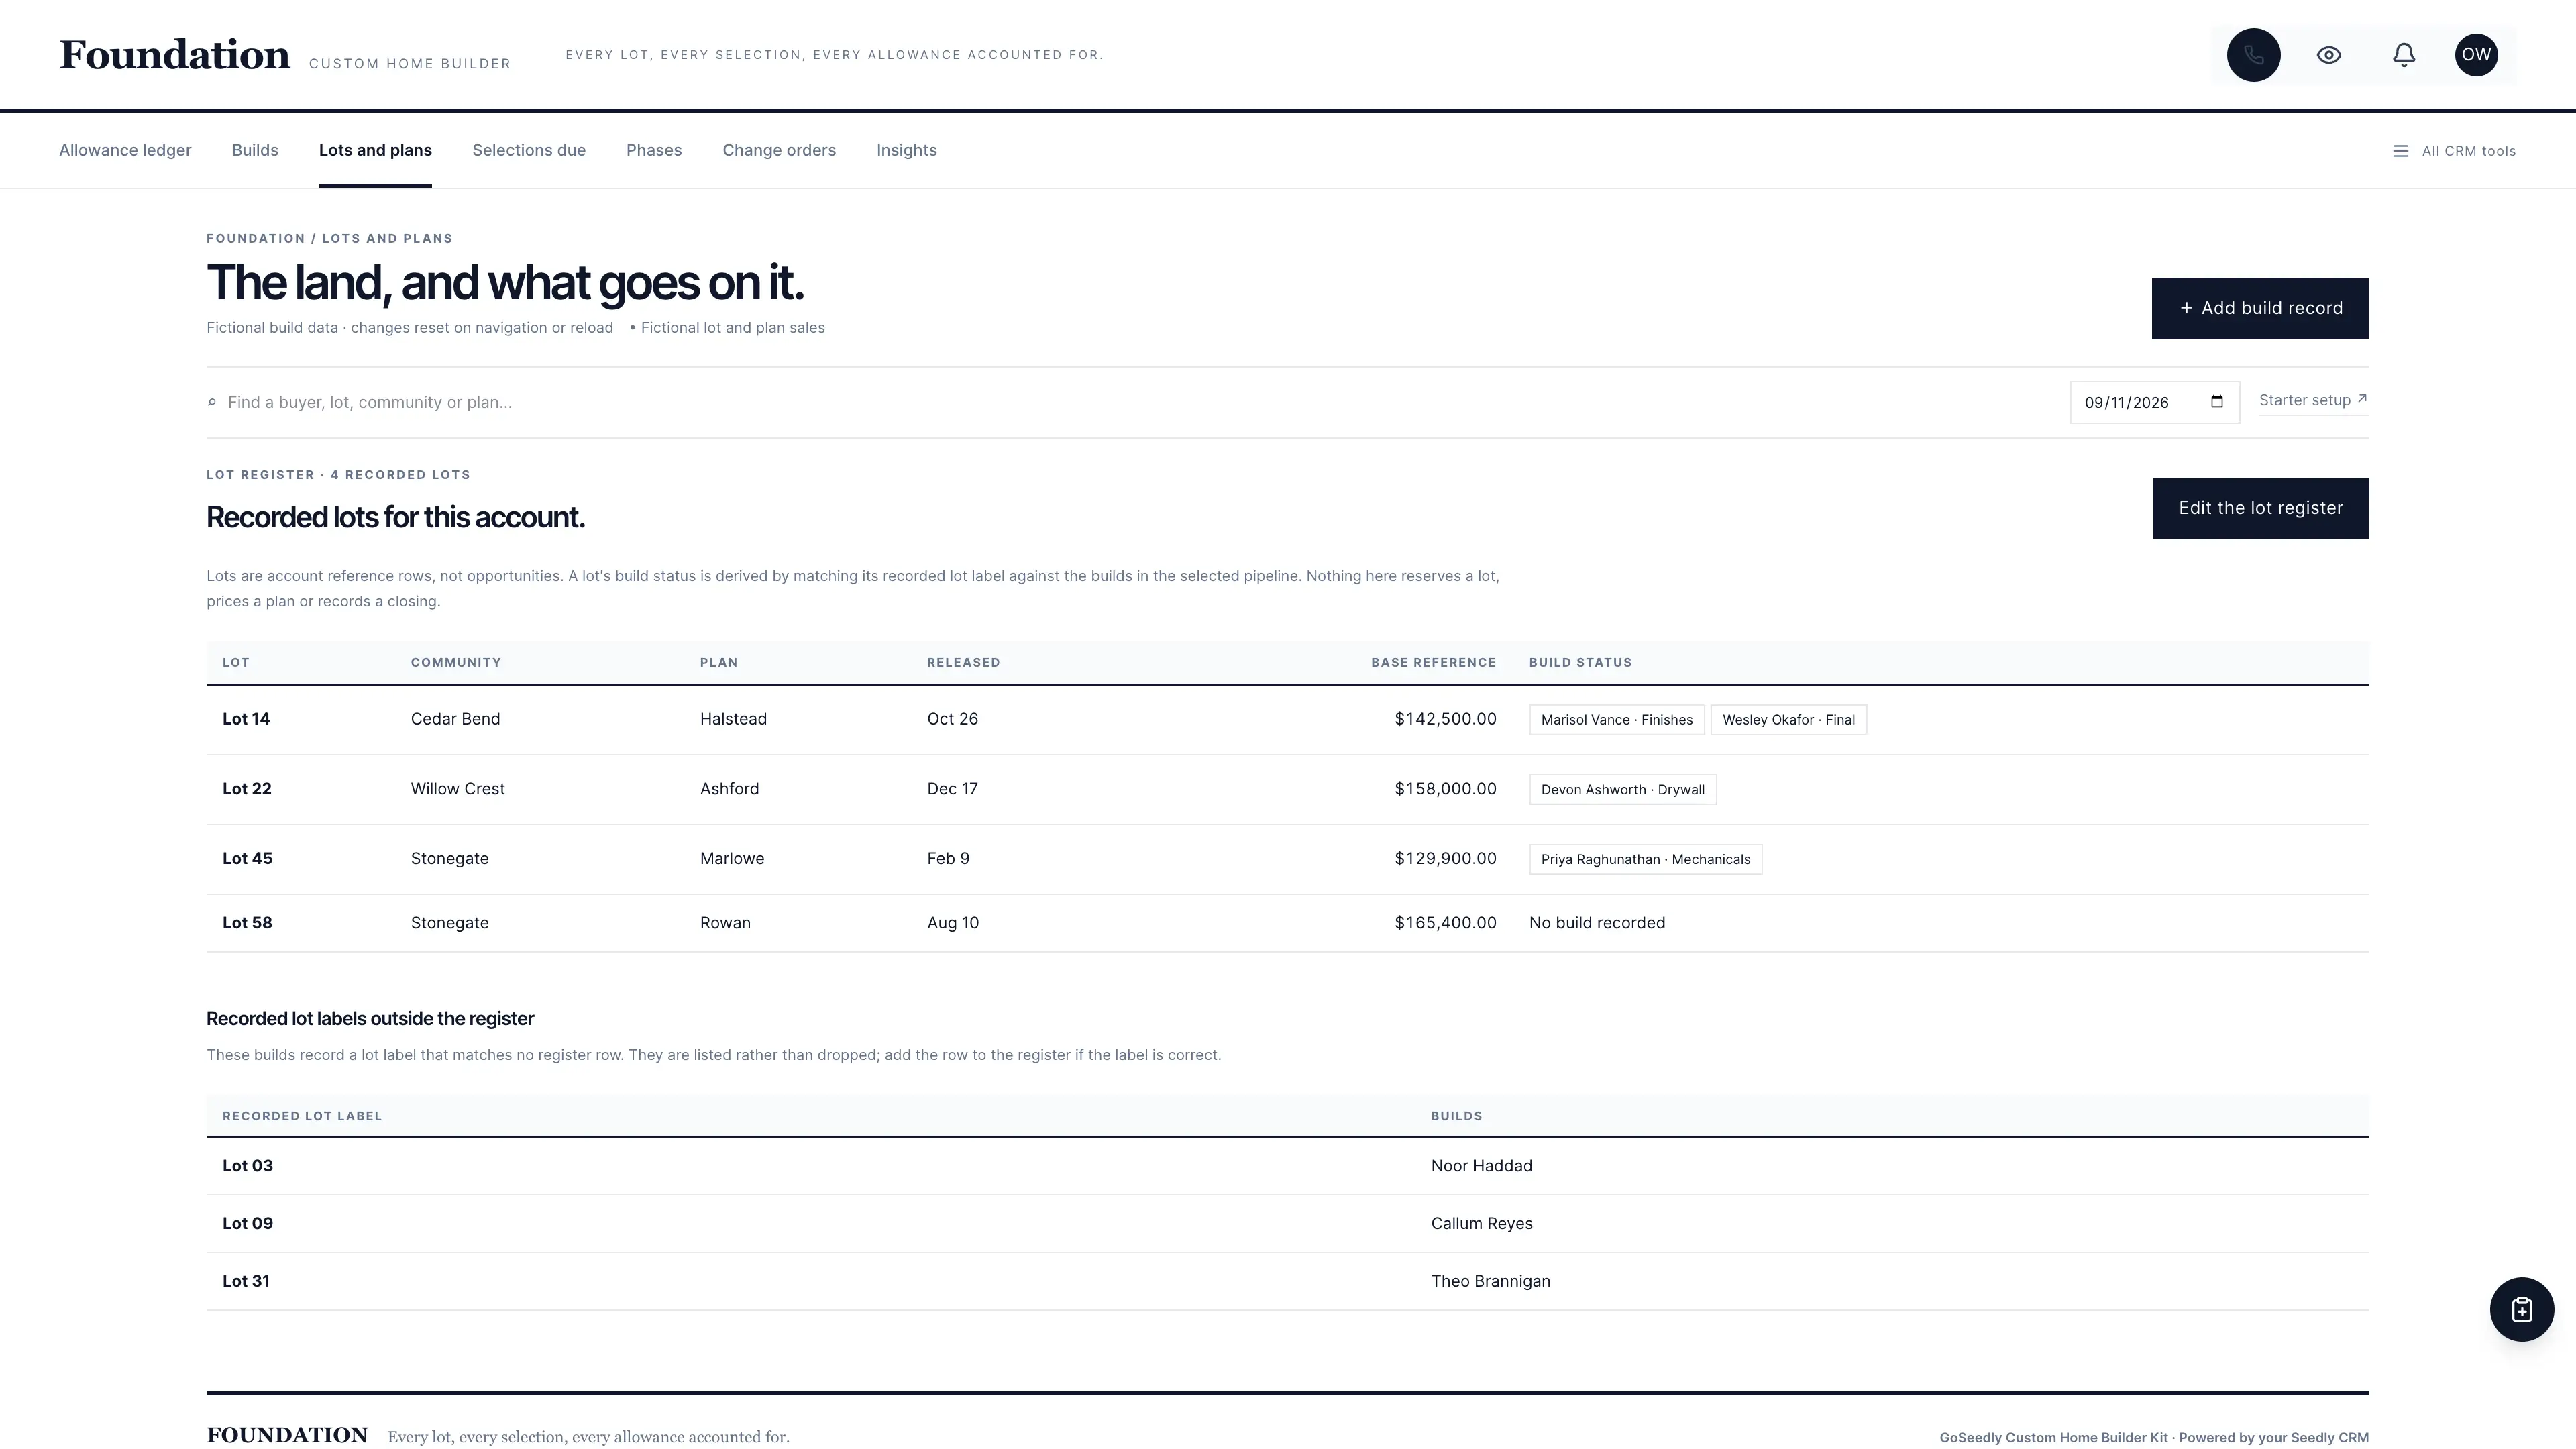The image size is (2576, 1449).
Task: Click the GoSeedly Custom Home Builder Kit footer text
Action: 2154,1438
